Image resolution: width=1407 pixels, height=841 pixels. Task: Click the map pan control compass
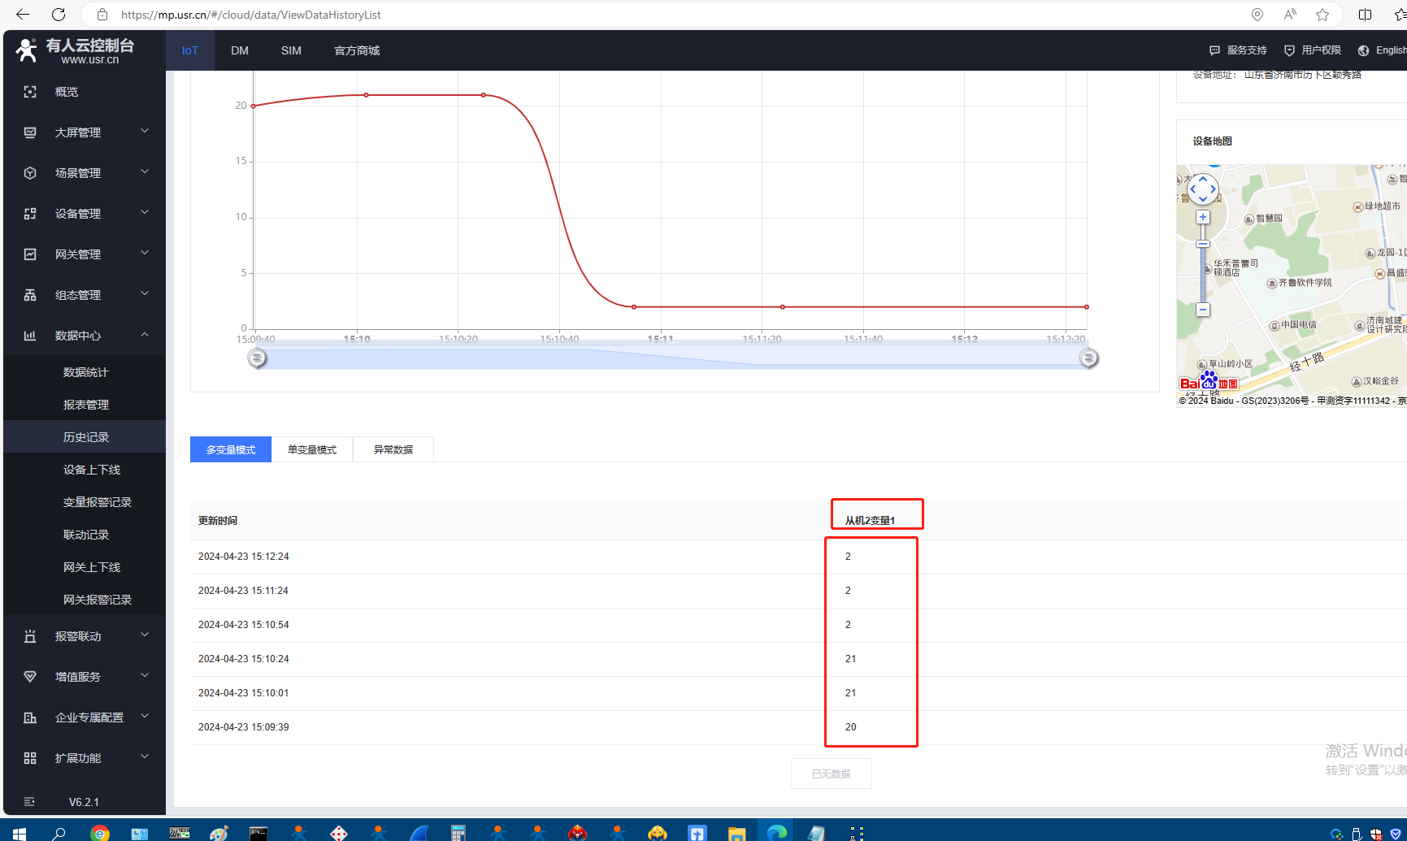coord(1203,189)
